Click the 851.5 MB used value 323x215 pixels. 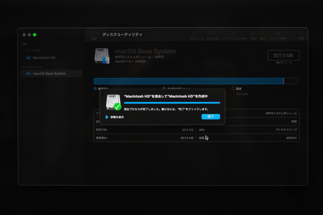click(187, 138)
